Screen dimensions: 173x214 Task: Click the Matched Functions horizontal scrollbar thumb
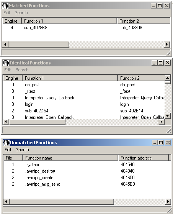[x=39, y=44]
